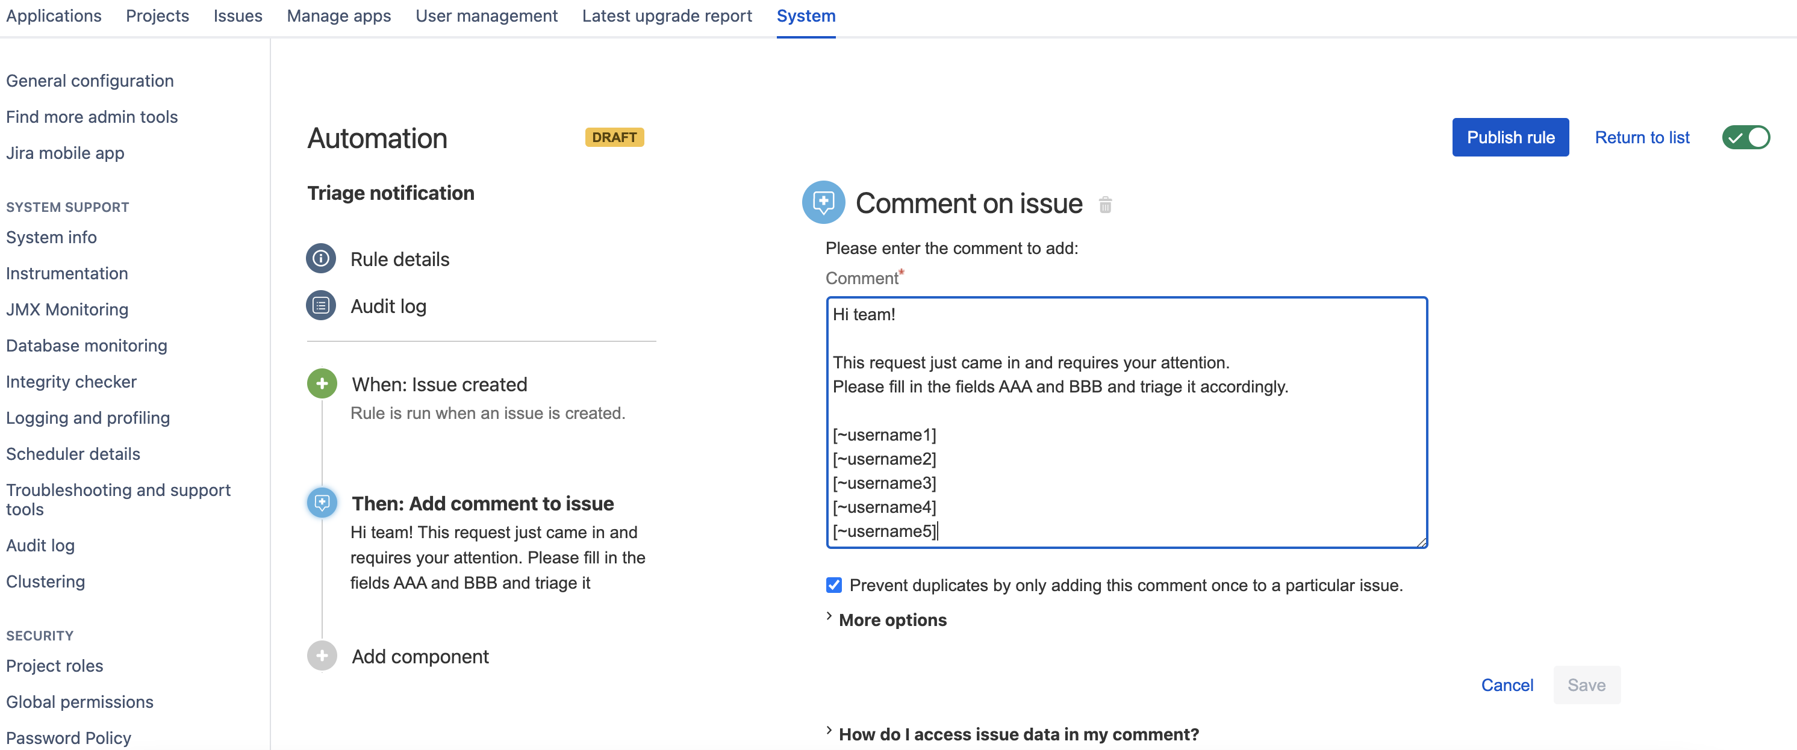Viewport: 1797px width, 750px height.
Task: Open the System tab
Action: [806, 16]
